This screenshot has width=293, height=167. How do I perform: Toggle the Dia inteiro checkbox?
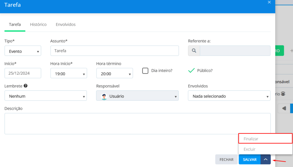point(145,71)
